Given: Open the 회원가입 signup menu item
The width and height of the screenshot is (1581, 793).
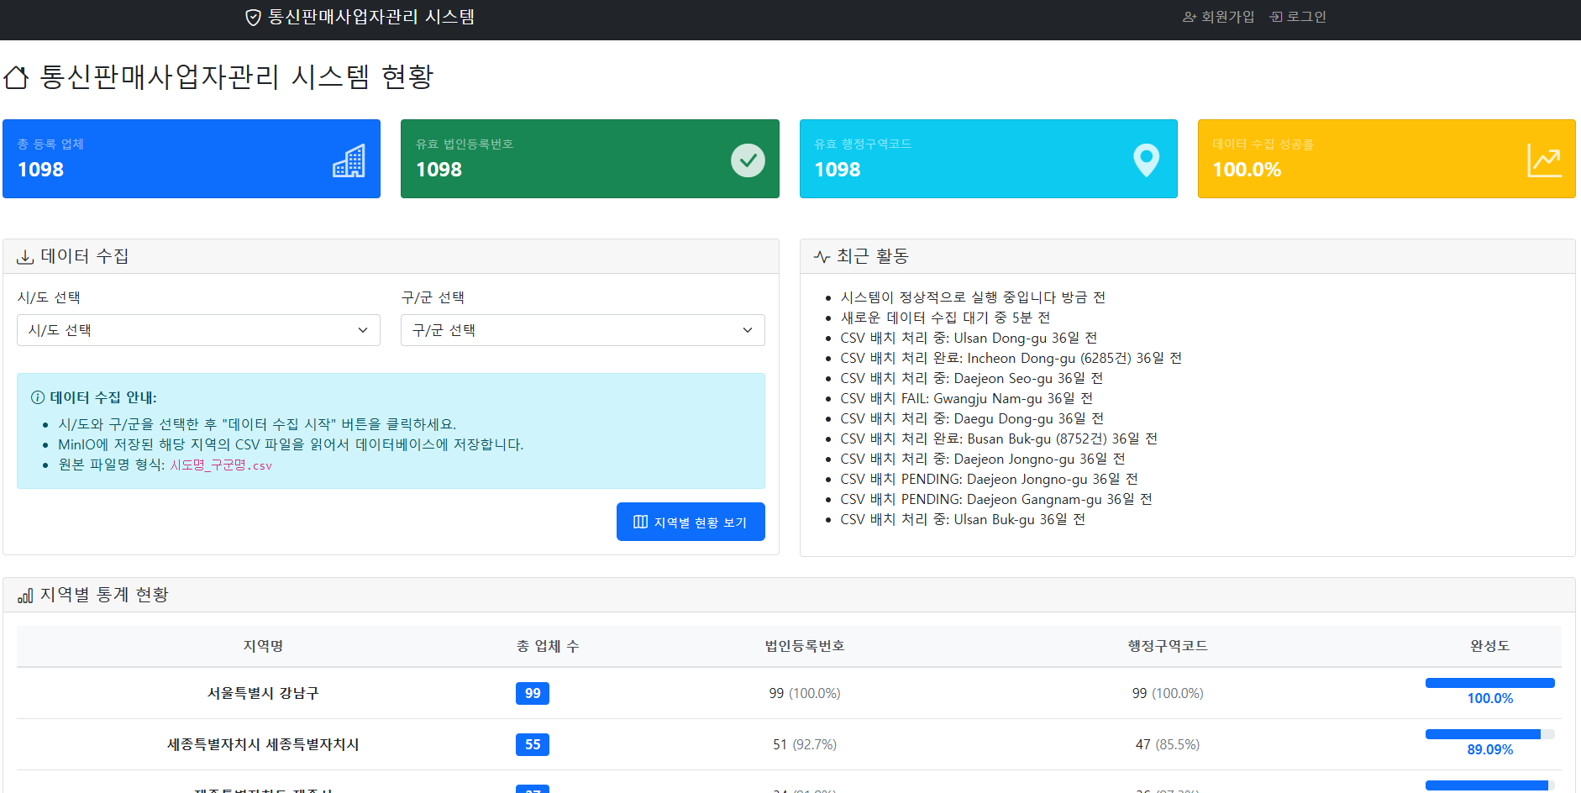Looking at the screenshot, I should pyautogui.click(x=1218, y=16).
